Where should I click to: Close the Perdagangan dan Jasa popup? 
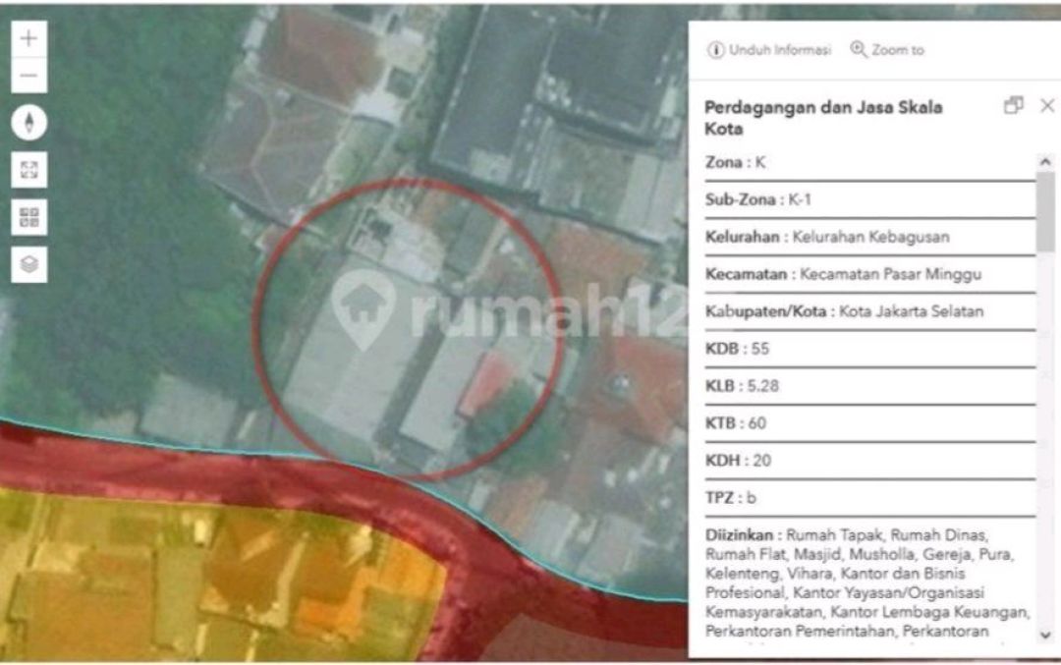[1047, 106]
